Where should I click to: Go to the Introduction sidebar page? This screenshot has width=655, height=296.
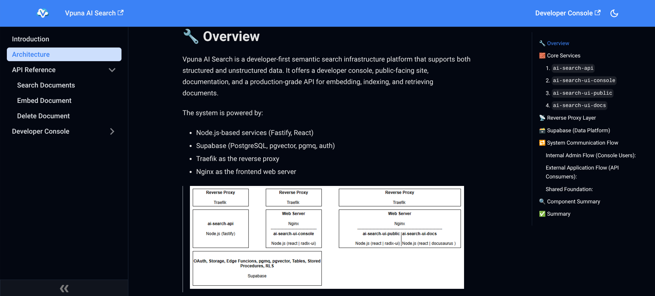64,39
